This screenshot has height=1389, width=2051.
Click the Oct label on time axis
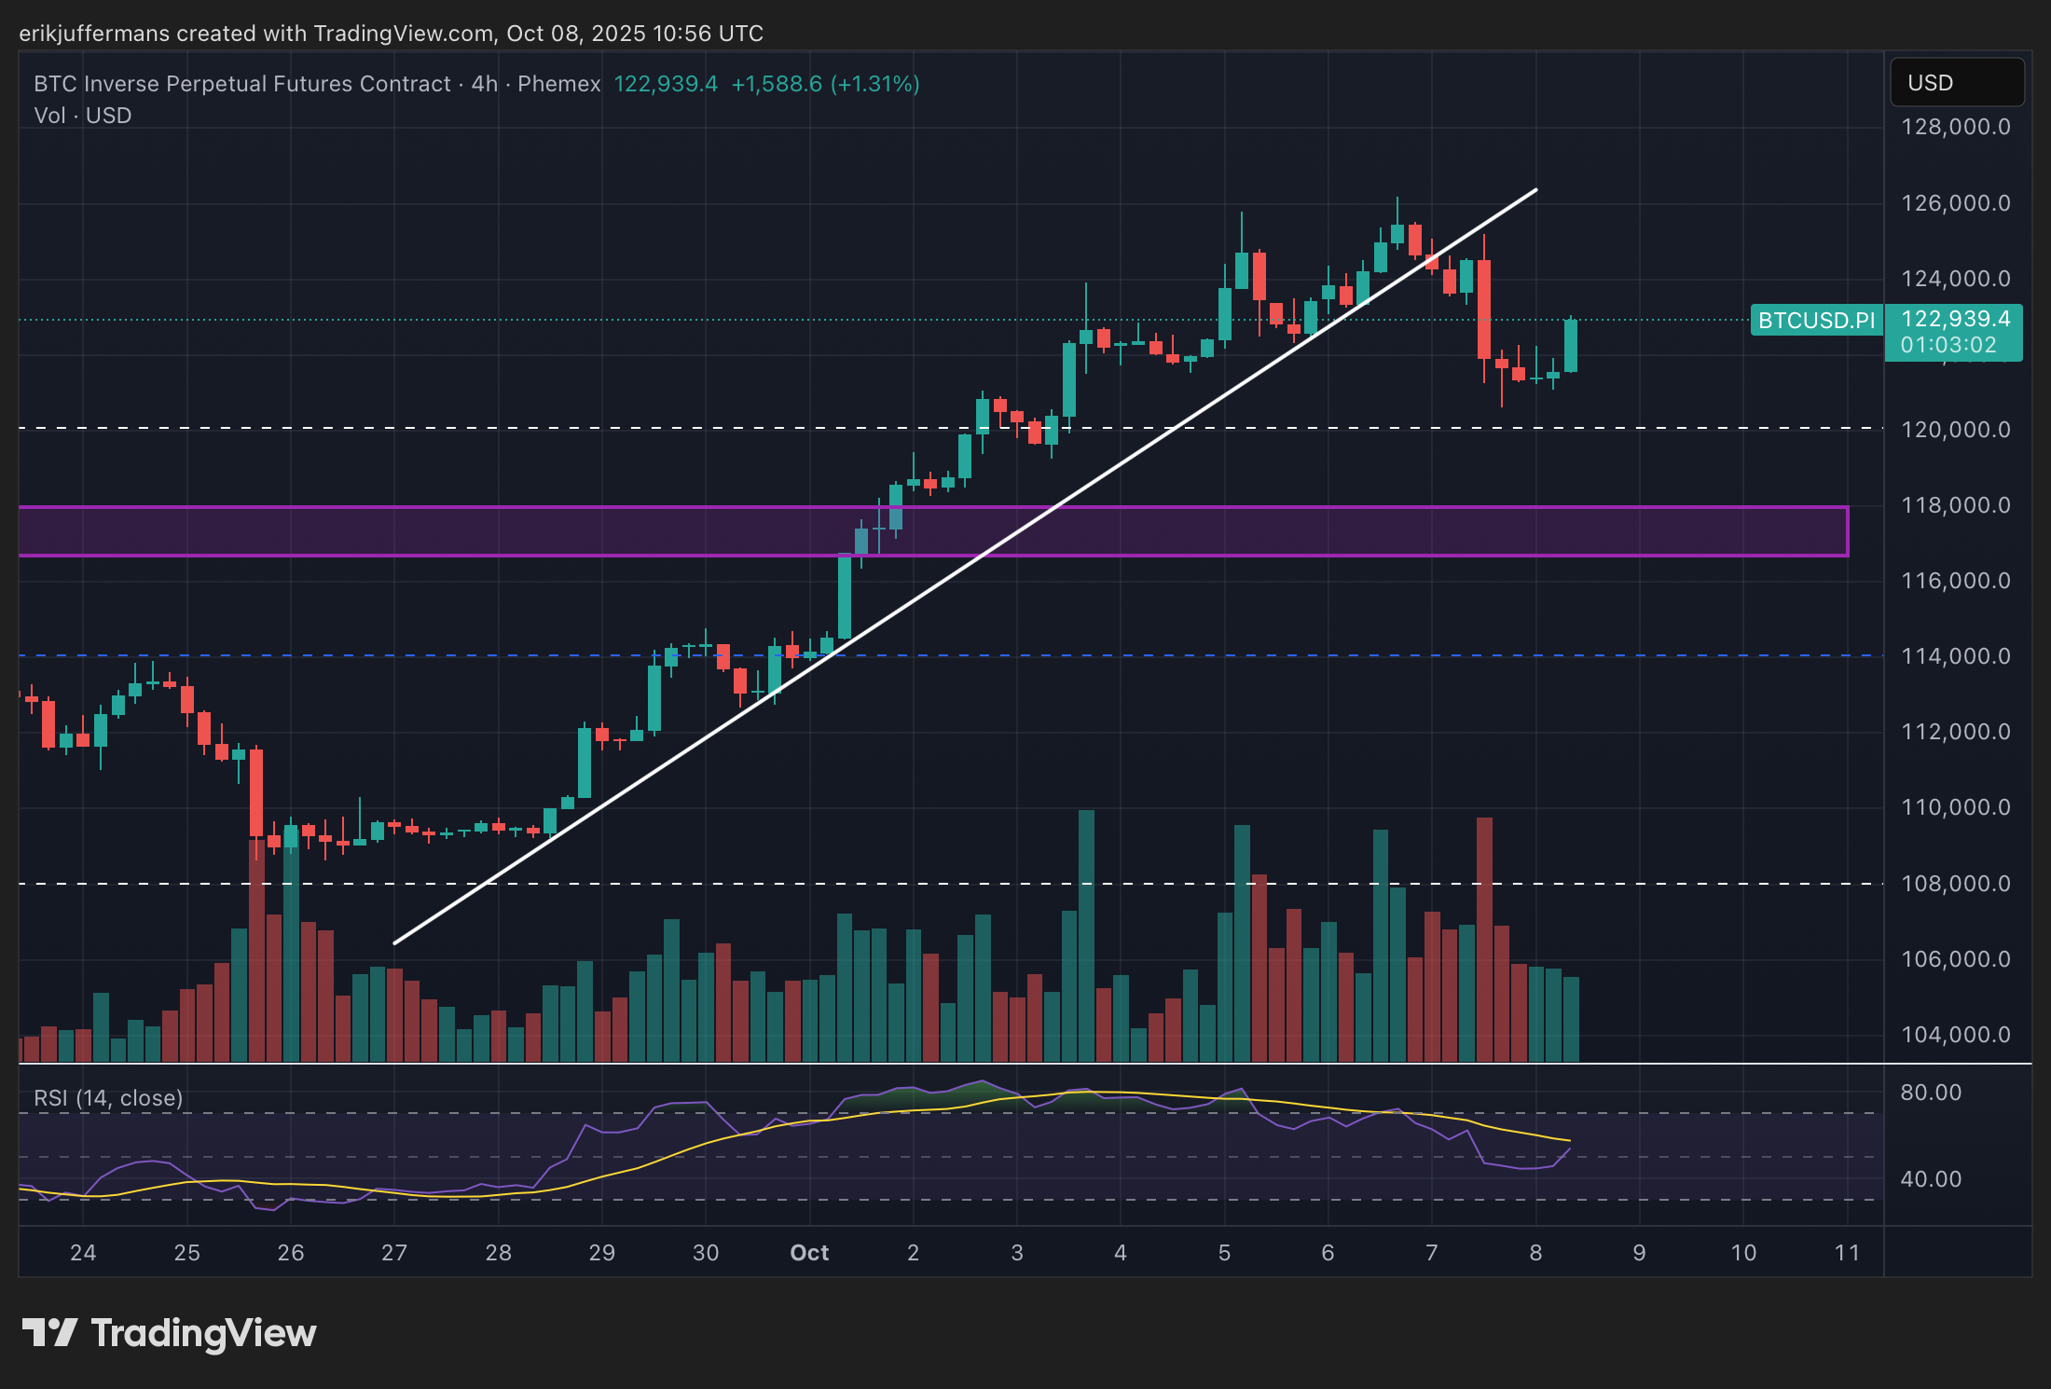(809, 1253)
